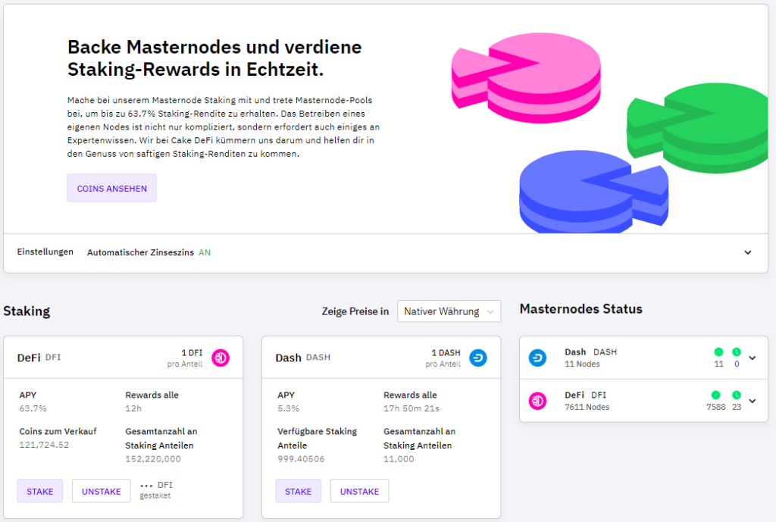Click the Einstellungen label

[45, 252]
